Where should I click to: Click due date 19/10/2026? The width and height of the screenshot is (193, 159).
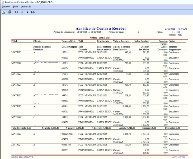coord(102,85)
